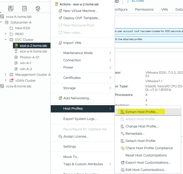
Task: Click the esxi-a-6.home.lab host icon
Action: [x=16, y=51]
